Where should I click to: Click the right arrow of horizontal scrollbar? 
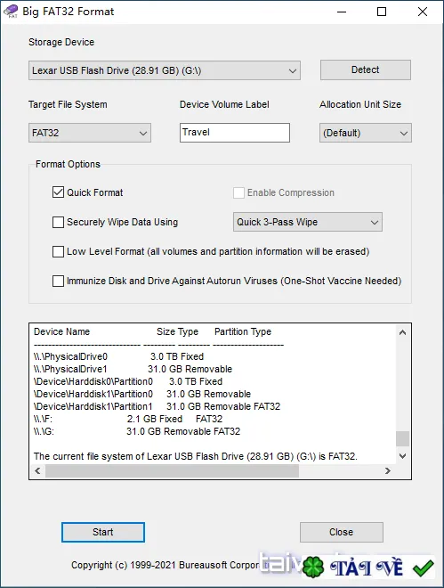388,470
